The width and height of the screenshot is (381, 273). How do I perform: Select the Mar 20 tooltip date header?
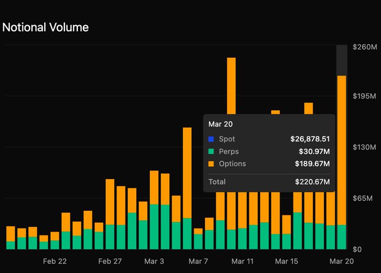pos(220,124)
